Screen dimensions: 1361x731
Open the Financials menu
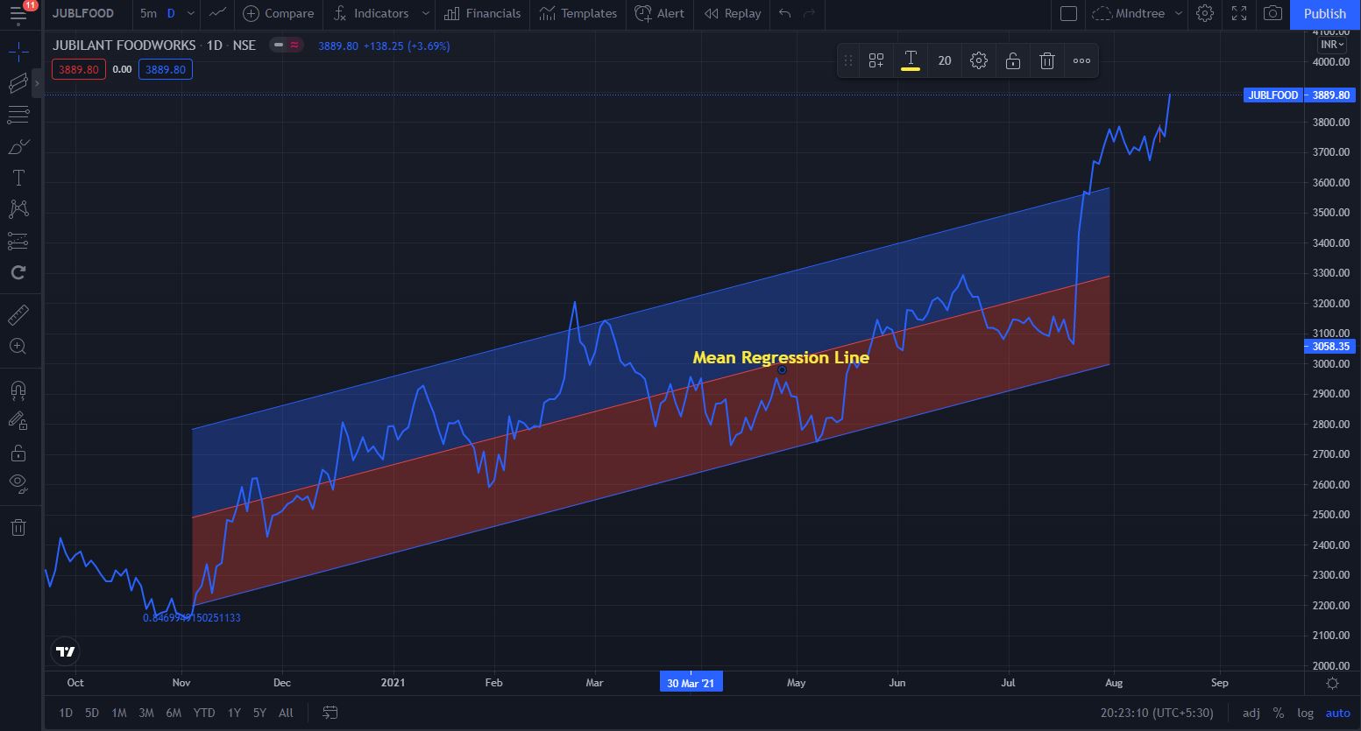point(483,13)
